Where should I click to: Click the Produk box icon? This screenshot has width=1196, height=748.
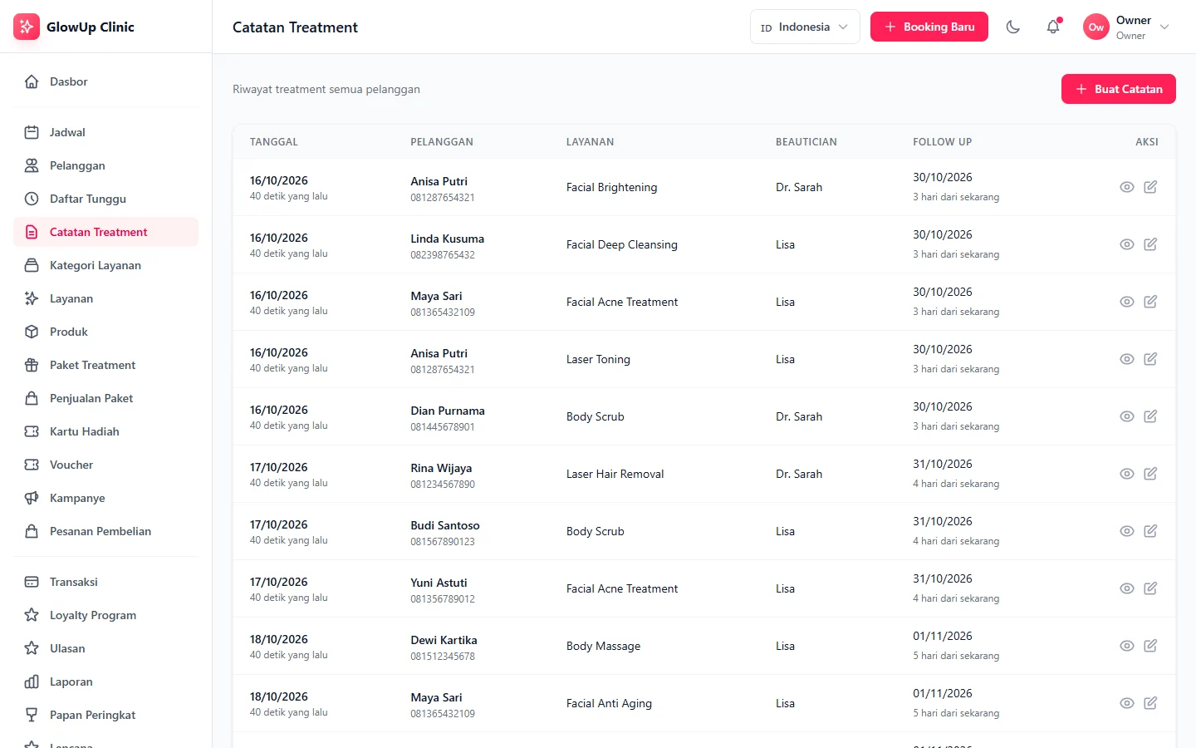[32, 332]
